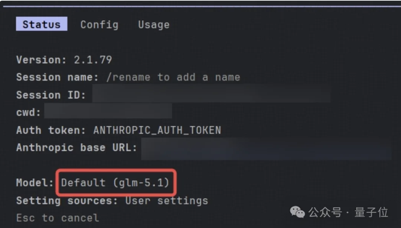Click the Esc to cancel hint

(57, 218)
